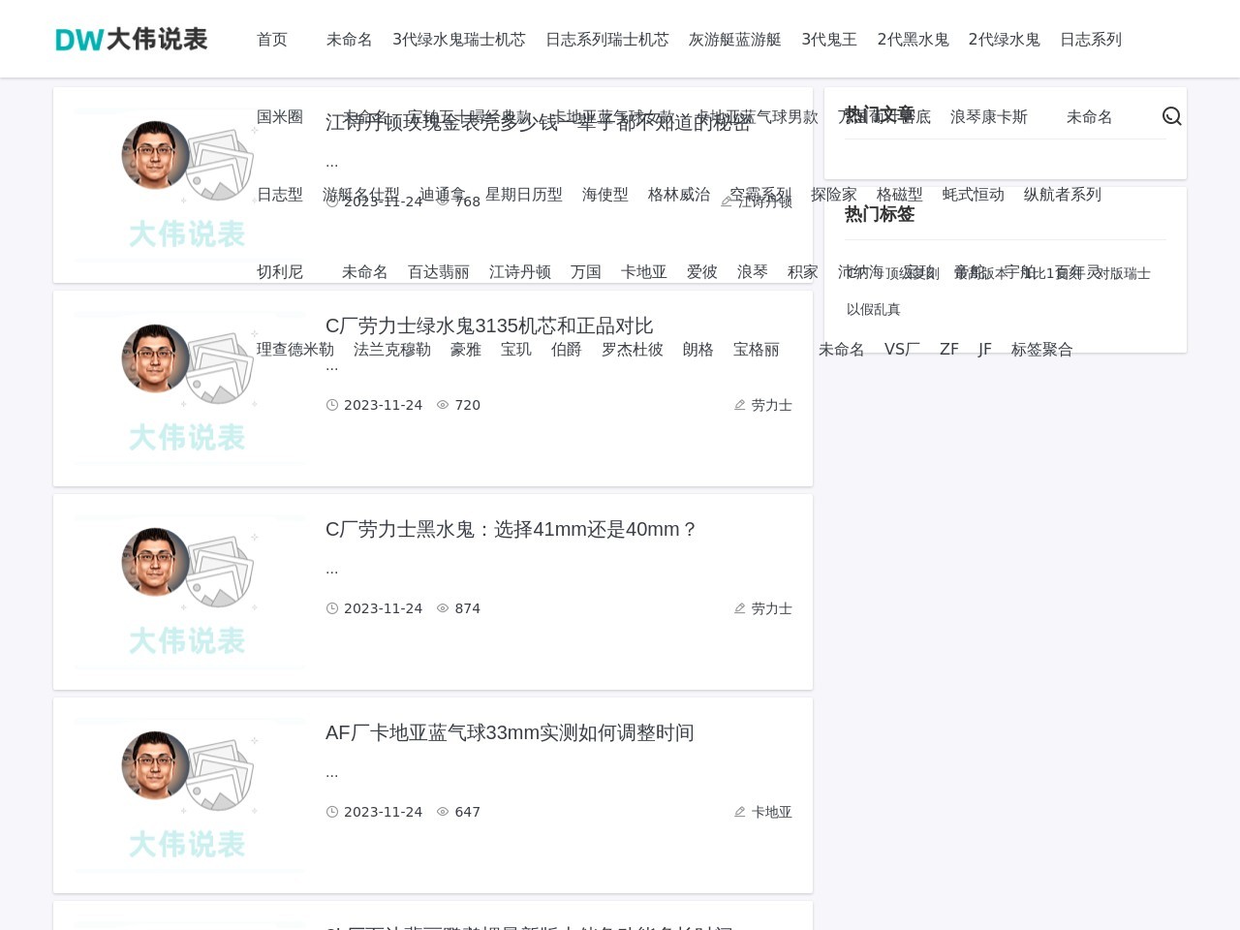Click the pen icon next to 卡地亚 tag

[x=740, y=812]
